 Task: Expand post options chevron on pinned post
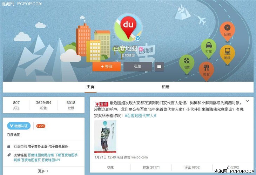[247, 101]
